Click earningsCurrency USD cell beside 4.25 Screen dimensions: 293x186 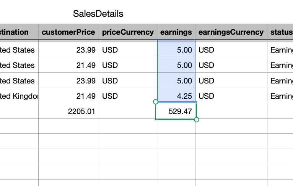[231, 96]
